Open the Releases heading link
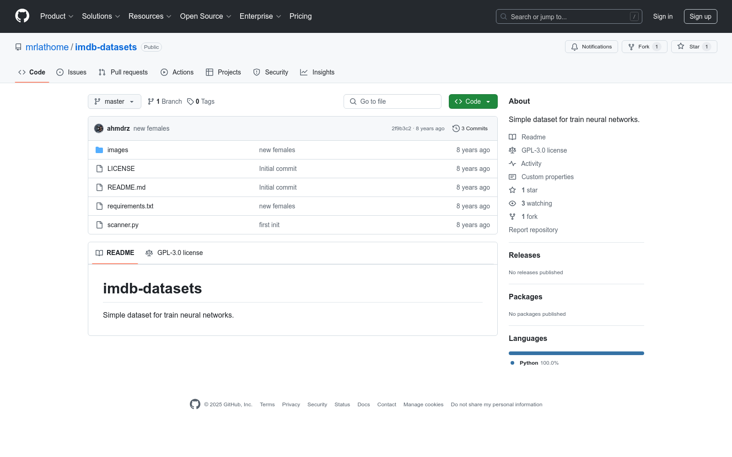Image resolution: width=732 pixels, height=457 pixels. click(x=524, y=255)
